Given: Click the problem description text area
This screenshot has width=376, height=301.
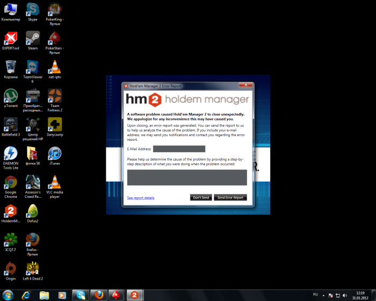Looking at the screenshot, I should (187, 177).
